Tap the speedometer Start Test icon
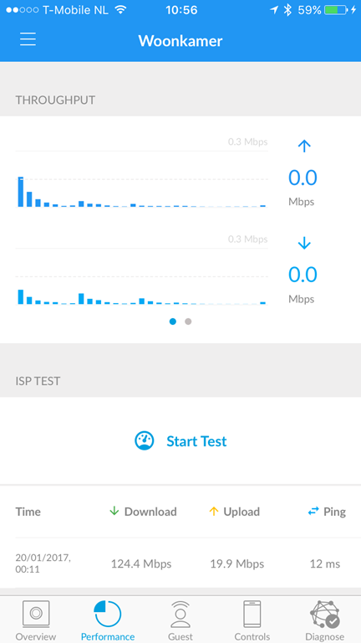The height and width of the screenshot is (643, 361). 145,441
